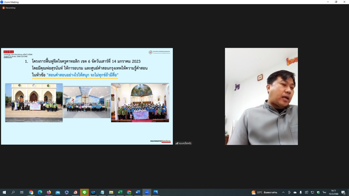Open the Chrome icon next to Task View
This screenshot has height=196, width=349.
(x=31, y=193)
